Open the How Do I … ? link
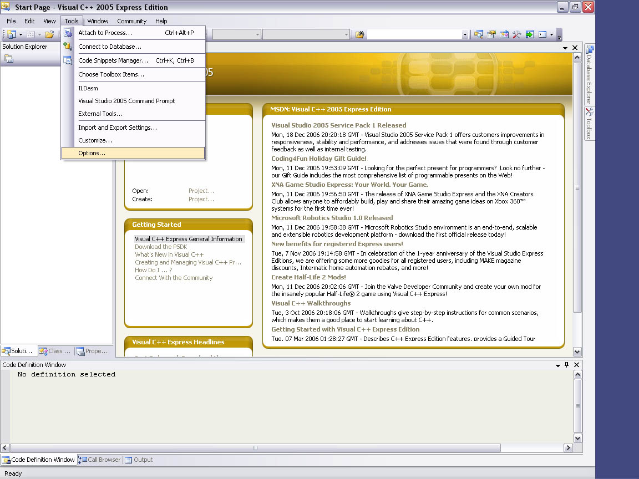This screenshot has height=479, width=639. point(154,271)
